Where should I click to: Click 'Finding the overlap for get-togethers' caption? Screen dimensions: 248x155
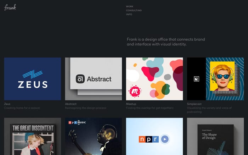(x=150, y=108)
